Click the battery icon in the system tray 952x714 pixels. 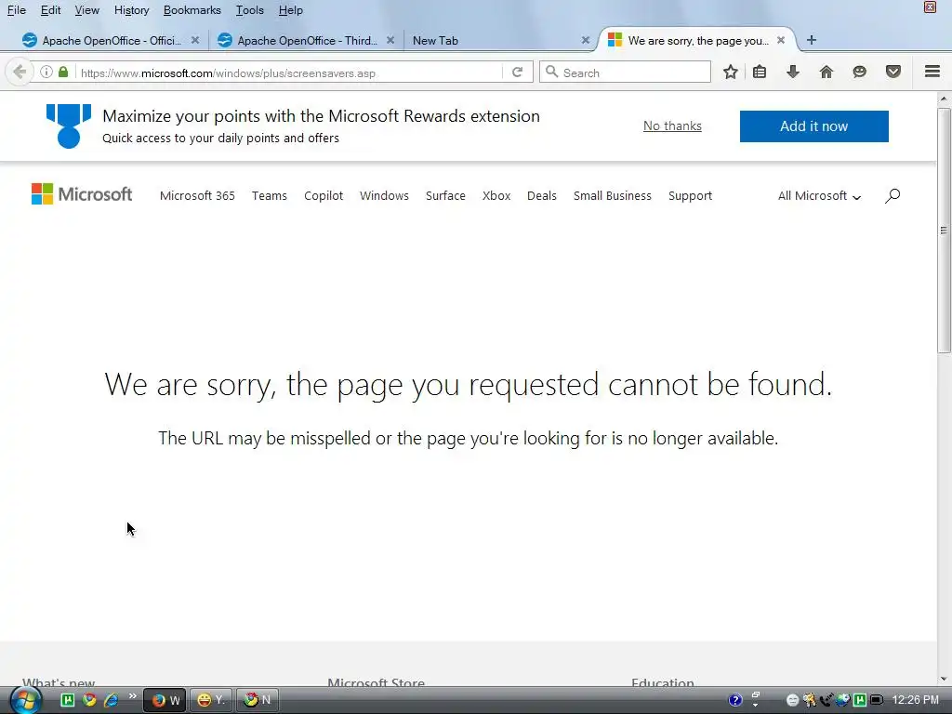[x=876, y=700]
